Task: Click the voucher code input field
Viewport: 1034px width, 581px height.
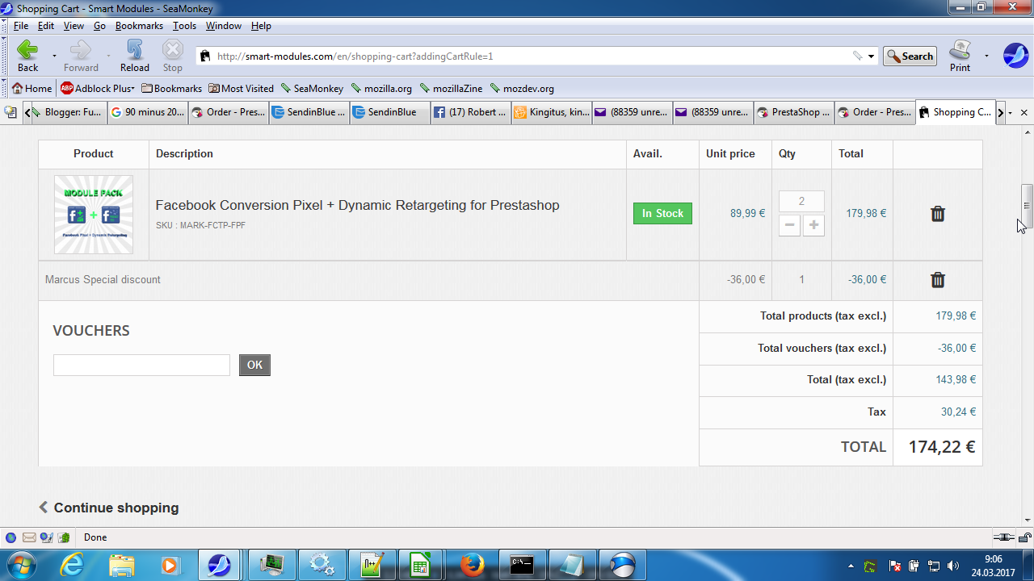Action: click(x=141, y=366)
